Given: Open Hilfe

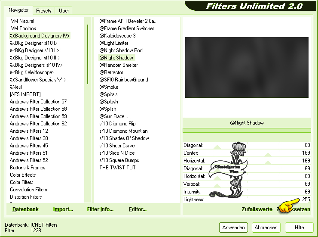Looking at the screenshot, I should tap(299, 228).
